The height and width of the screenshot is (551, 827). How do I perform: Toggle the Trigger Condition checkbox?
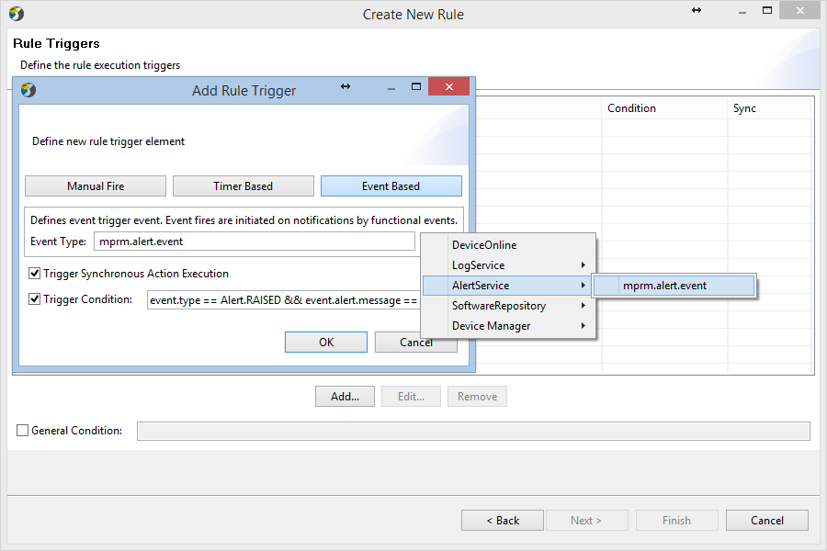tap(35, 299)
